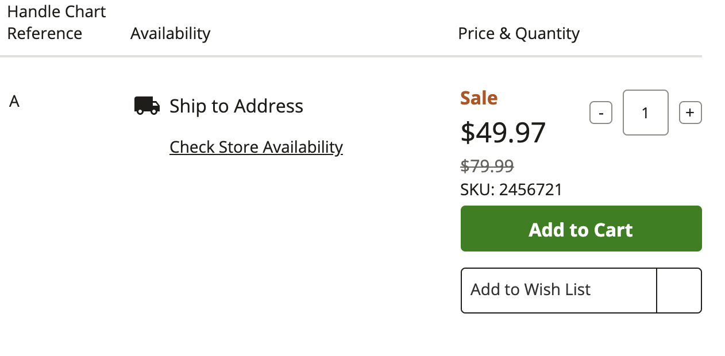This screenshot has width=725, height=356.
Task: Click the delivery truck icon
Action: click(x=147, y=106)
